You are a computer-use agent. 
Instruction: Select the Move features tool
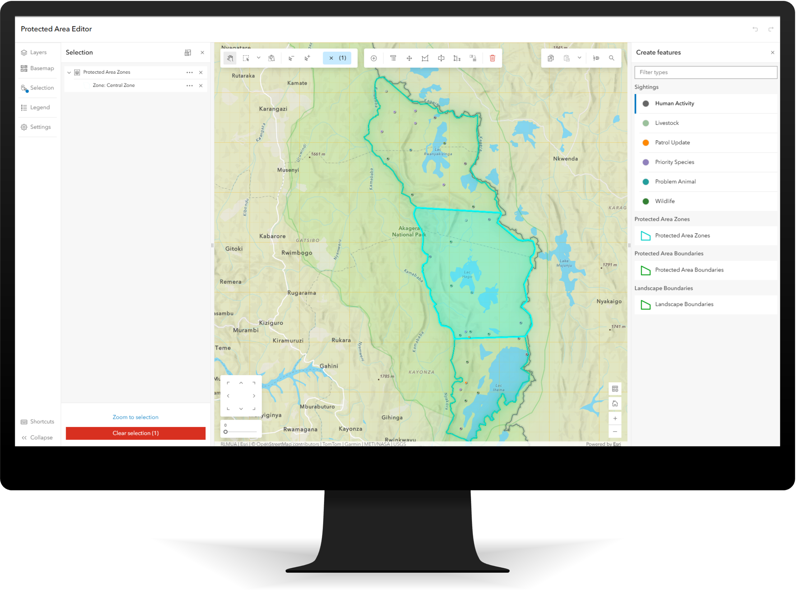(409, 58)
